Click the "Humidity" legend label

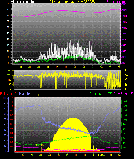(x=25, y=94)
